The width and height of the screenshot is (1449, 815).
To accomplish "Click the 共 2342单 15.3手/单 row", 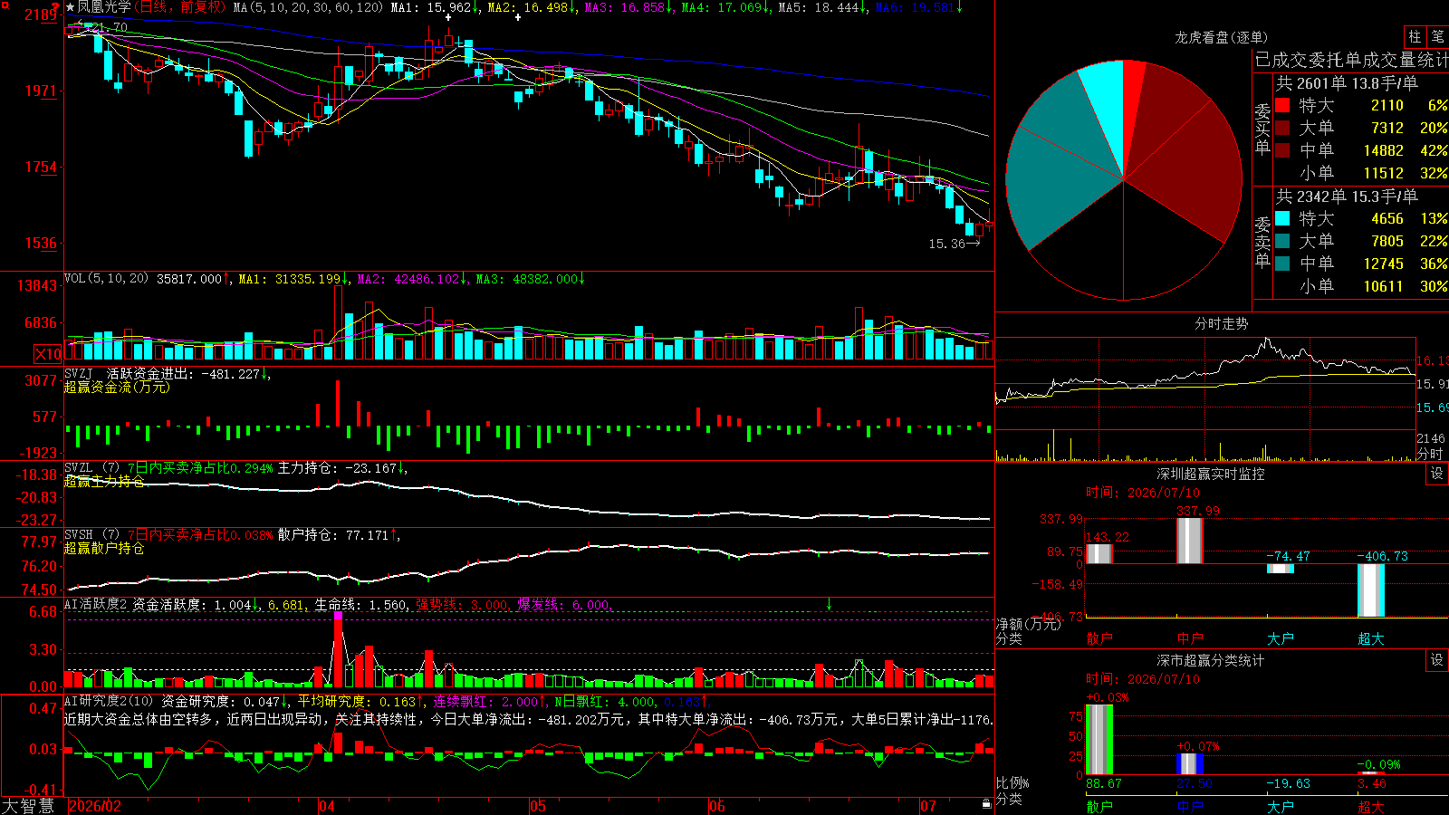I will click(x=1347, y=196).
